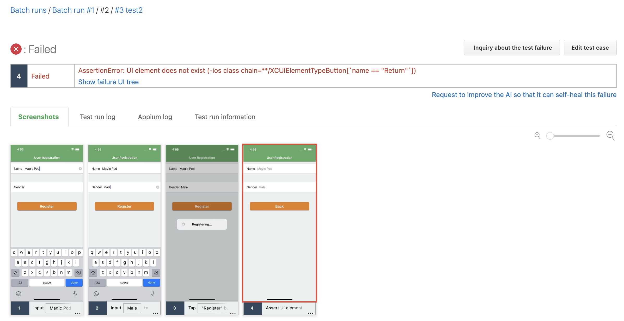Viewport: 624px width, 321px height.
Task: Open step 3 more options ellipsis
Action: point(233,313)
